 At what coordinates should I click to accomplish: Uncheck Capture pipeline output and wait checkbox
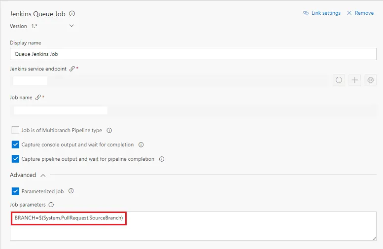pyautogui.click(x=15, y=159)
